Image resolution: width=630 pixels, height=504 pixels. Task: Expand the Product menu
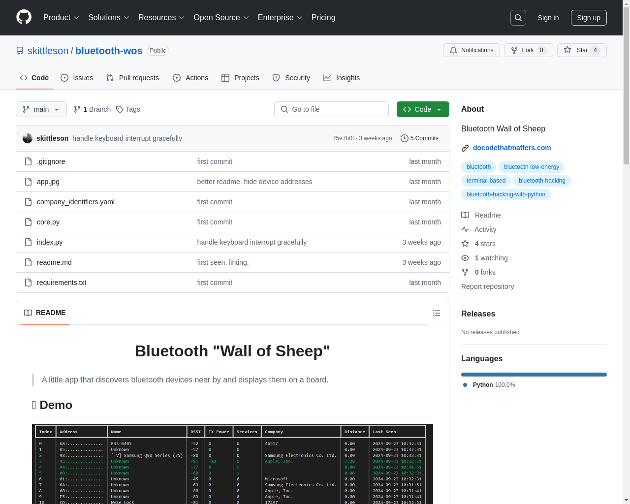click(61, 18)
